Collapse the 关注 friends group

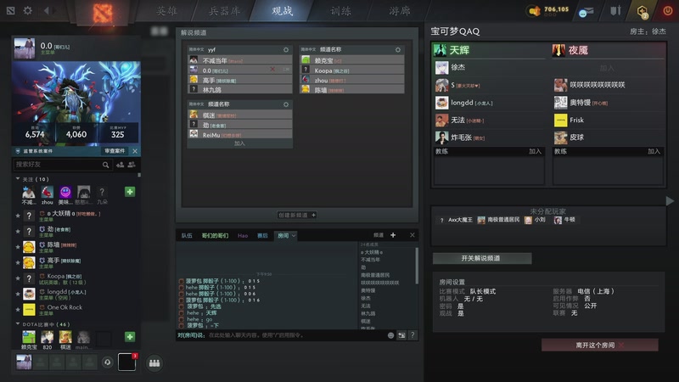pos(18,179)
